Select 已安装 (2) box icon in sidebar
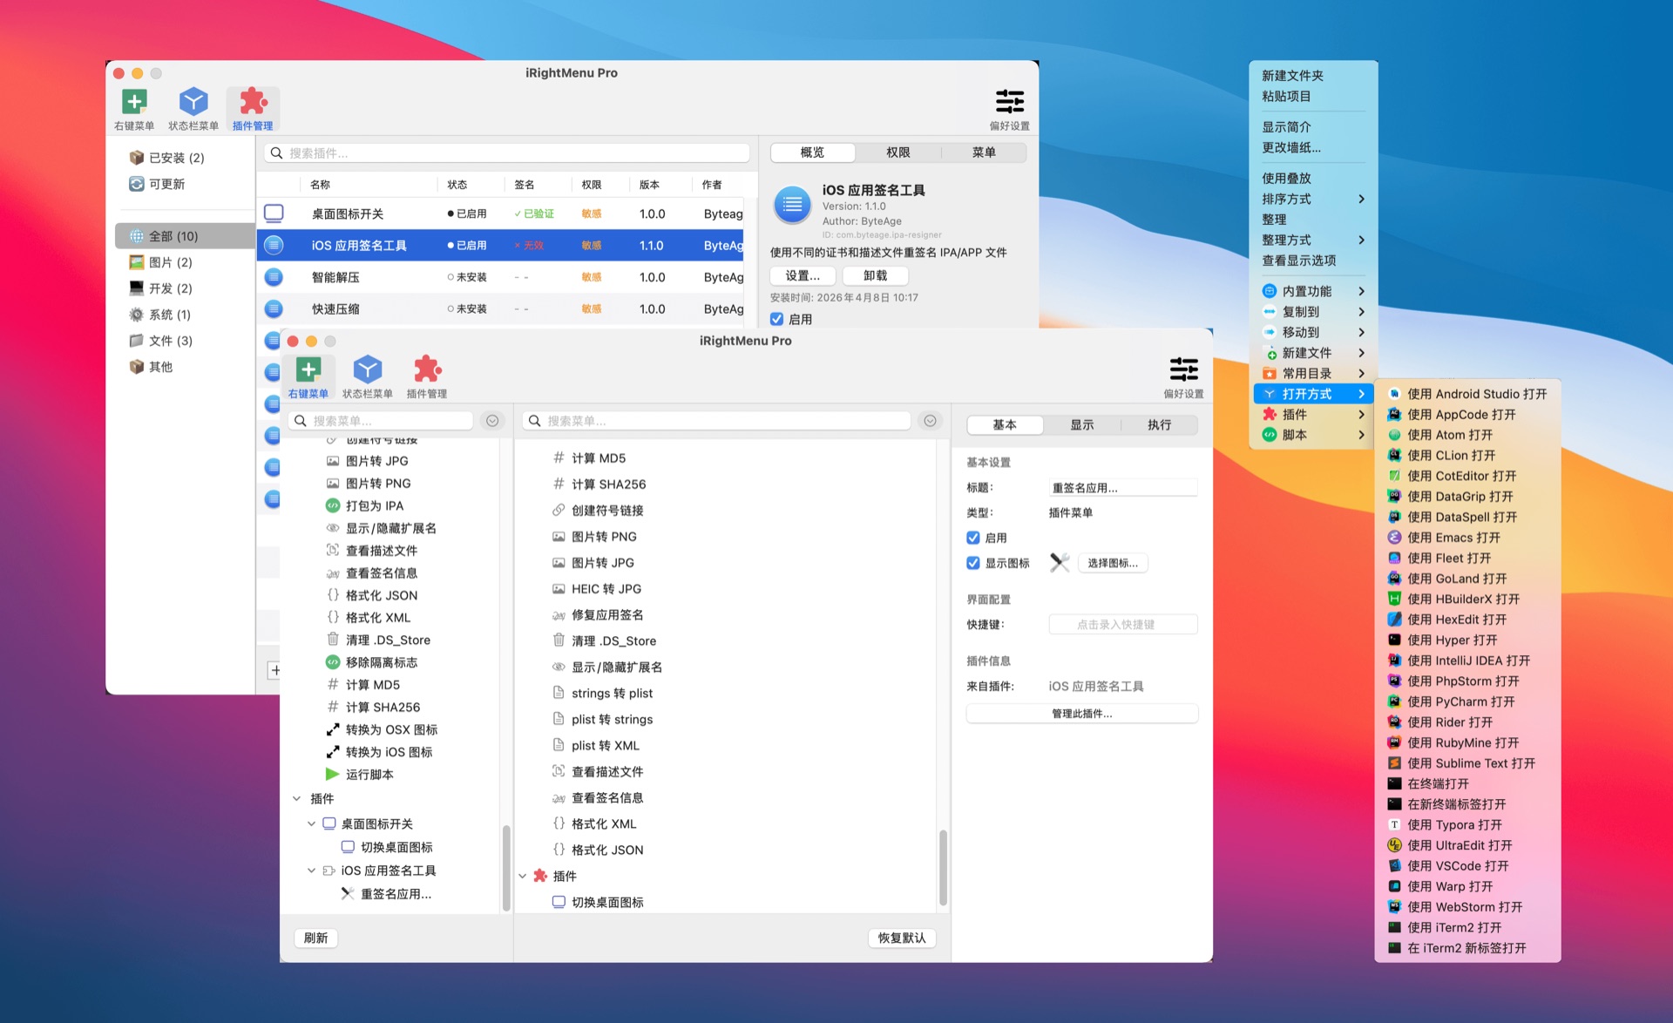1673x1023 pixels. point(137,158)
